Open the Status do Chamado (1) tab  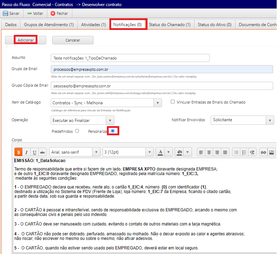(x=169, y=25)
